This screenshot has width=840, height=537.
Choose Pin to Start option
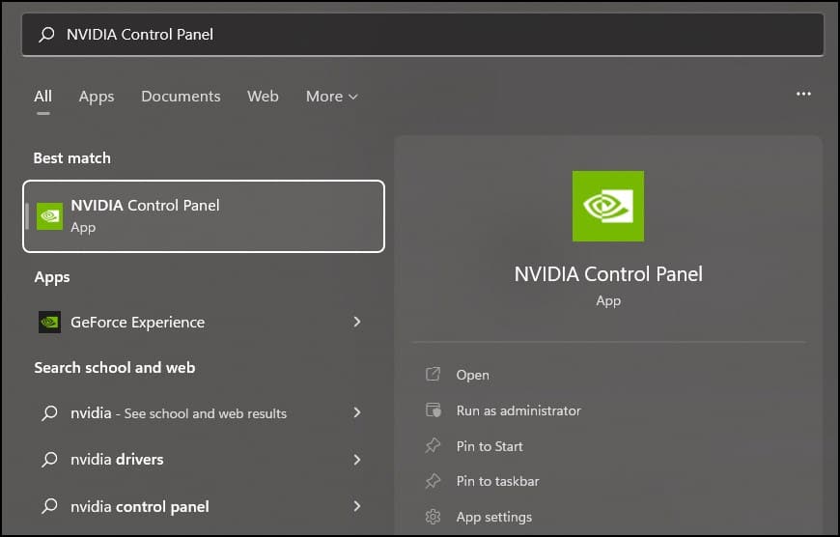(490, 446)
